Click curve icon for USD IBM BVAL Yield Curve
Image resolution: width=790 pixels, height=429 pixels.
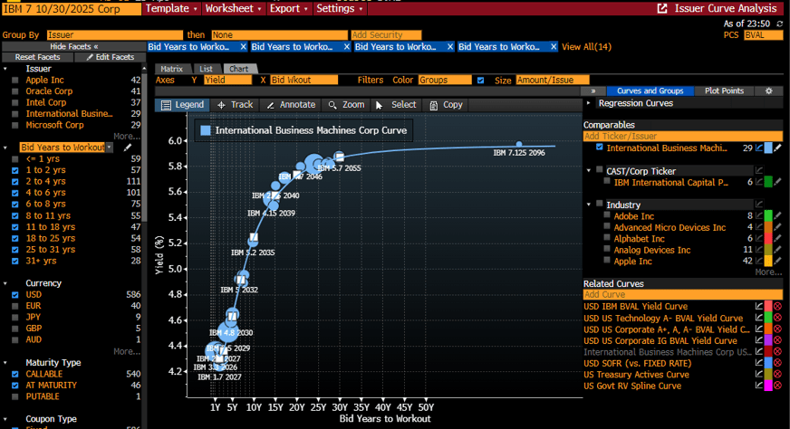click(x=759, y=306)
